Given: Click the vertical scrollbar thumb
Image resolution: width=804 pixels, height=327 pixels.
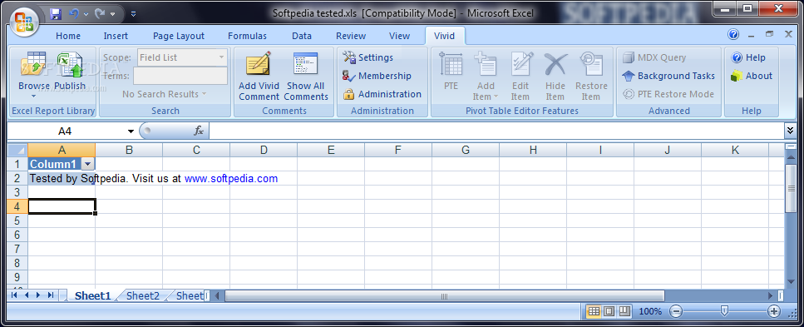Looking at the screenshot, I should coord(790,187).
